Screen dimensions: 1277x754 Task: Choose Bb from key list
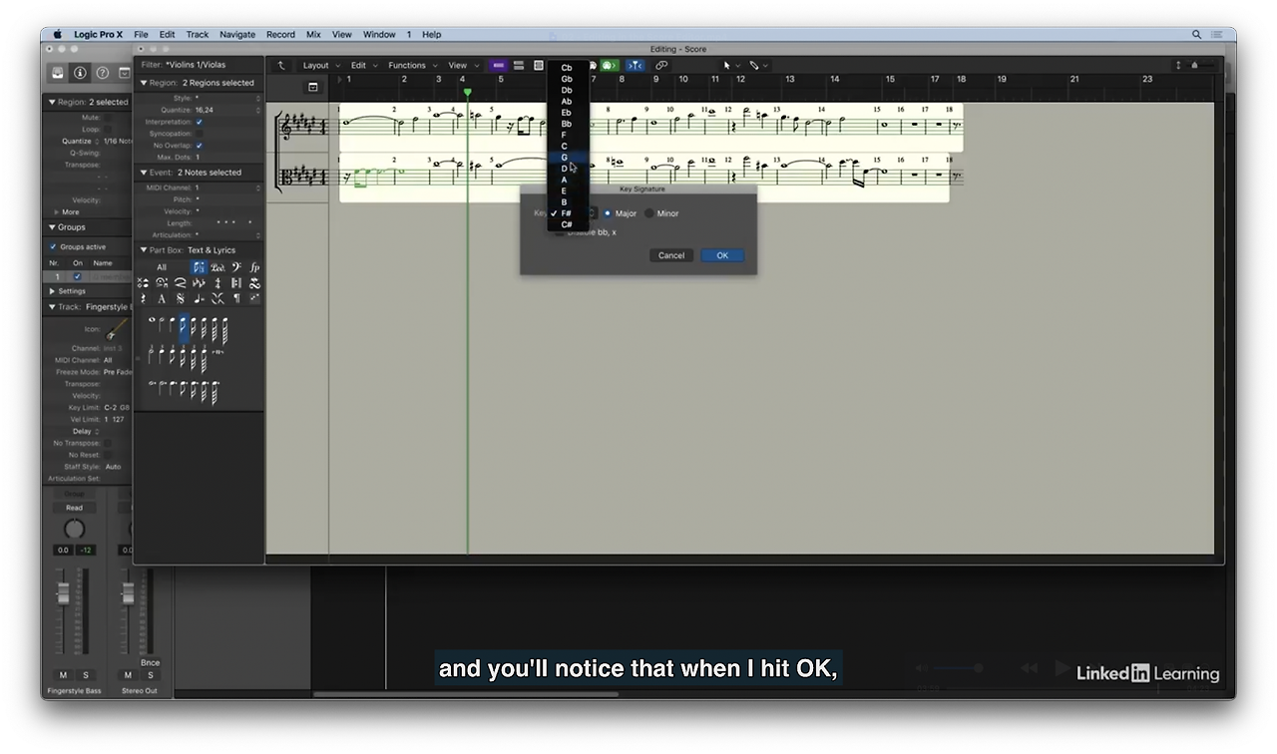[566, 124]
